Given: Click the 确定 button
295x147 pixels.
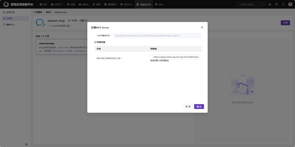Looking at the screenshot, I should pyautogui.click(x=199, y=106).
